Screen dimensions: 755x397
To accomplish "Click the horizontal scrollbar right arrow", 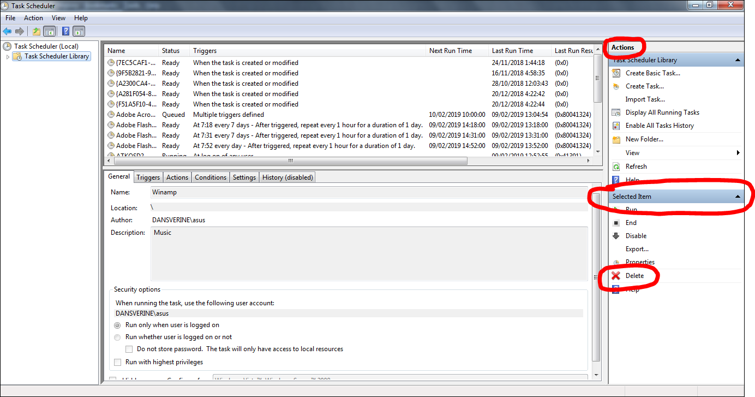I will tap(588, 161).
